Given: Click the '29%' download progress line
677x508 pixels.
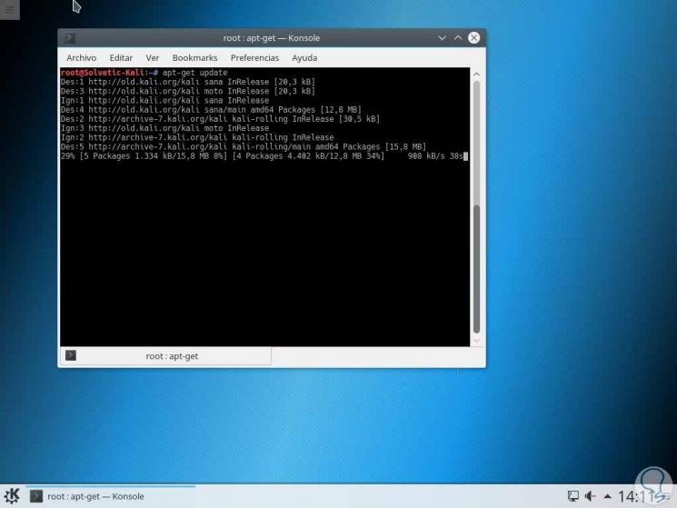Looking at the screenshot, I should (x=264, y=156).
